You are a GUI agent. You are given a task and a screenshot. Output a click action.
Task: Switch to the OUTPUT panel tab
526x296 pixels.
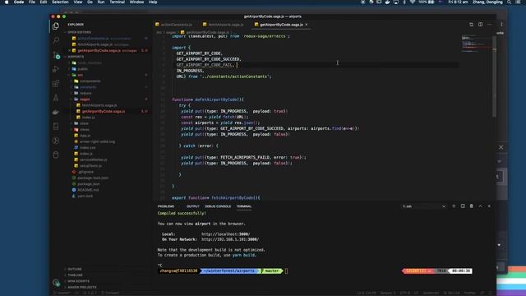(x=193, y=206)
